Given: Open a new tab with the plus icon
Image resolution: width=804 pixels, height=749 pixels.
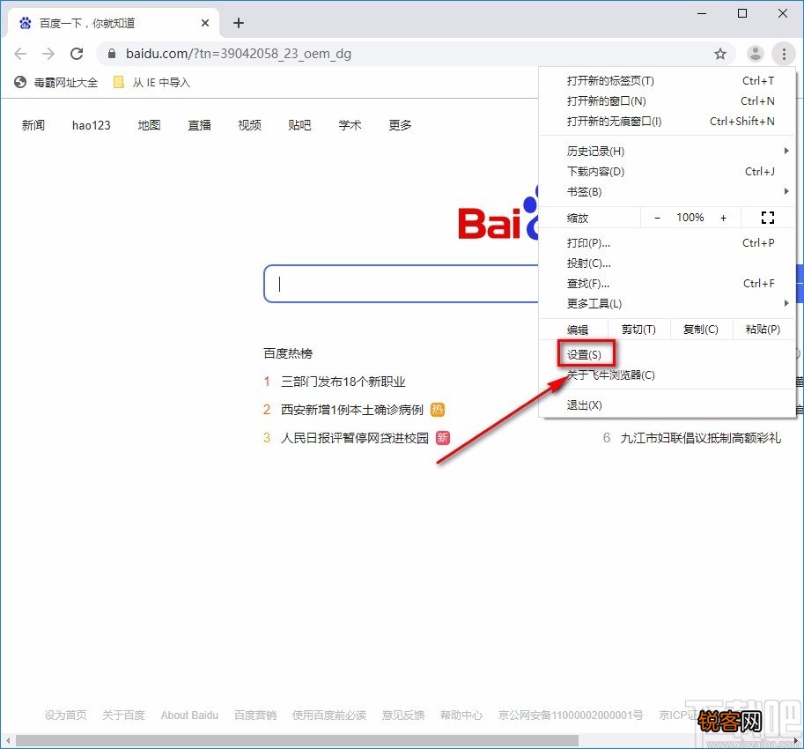Looking at the screenshot, I should point(239,23).
